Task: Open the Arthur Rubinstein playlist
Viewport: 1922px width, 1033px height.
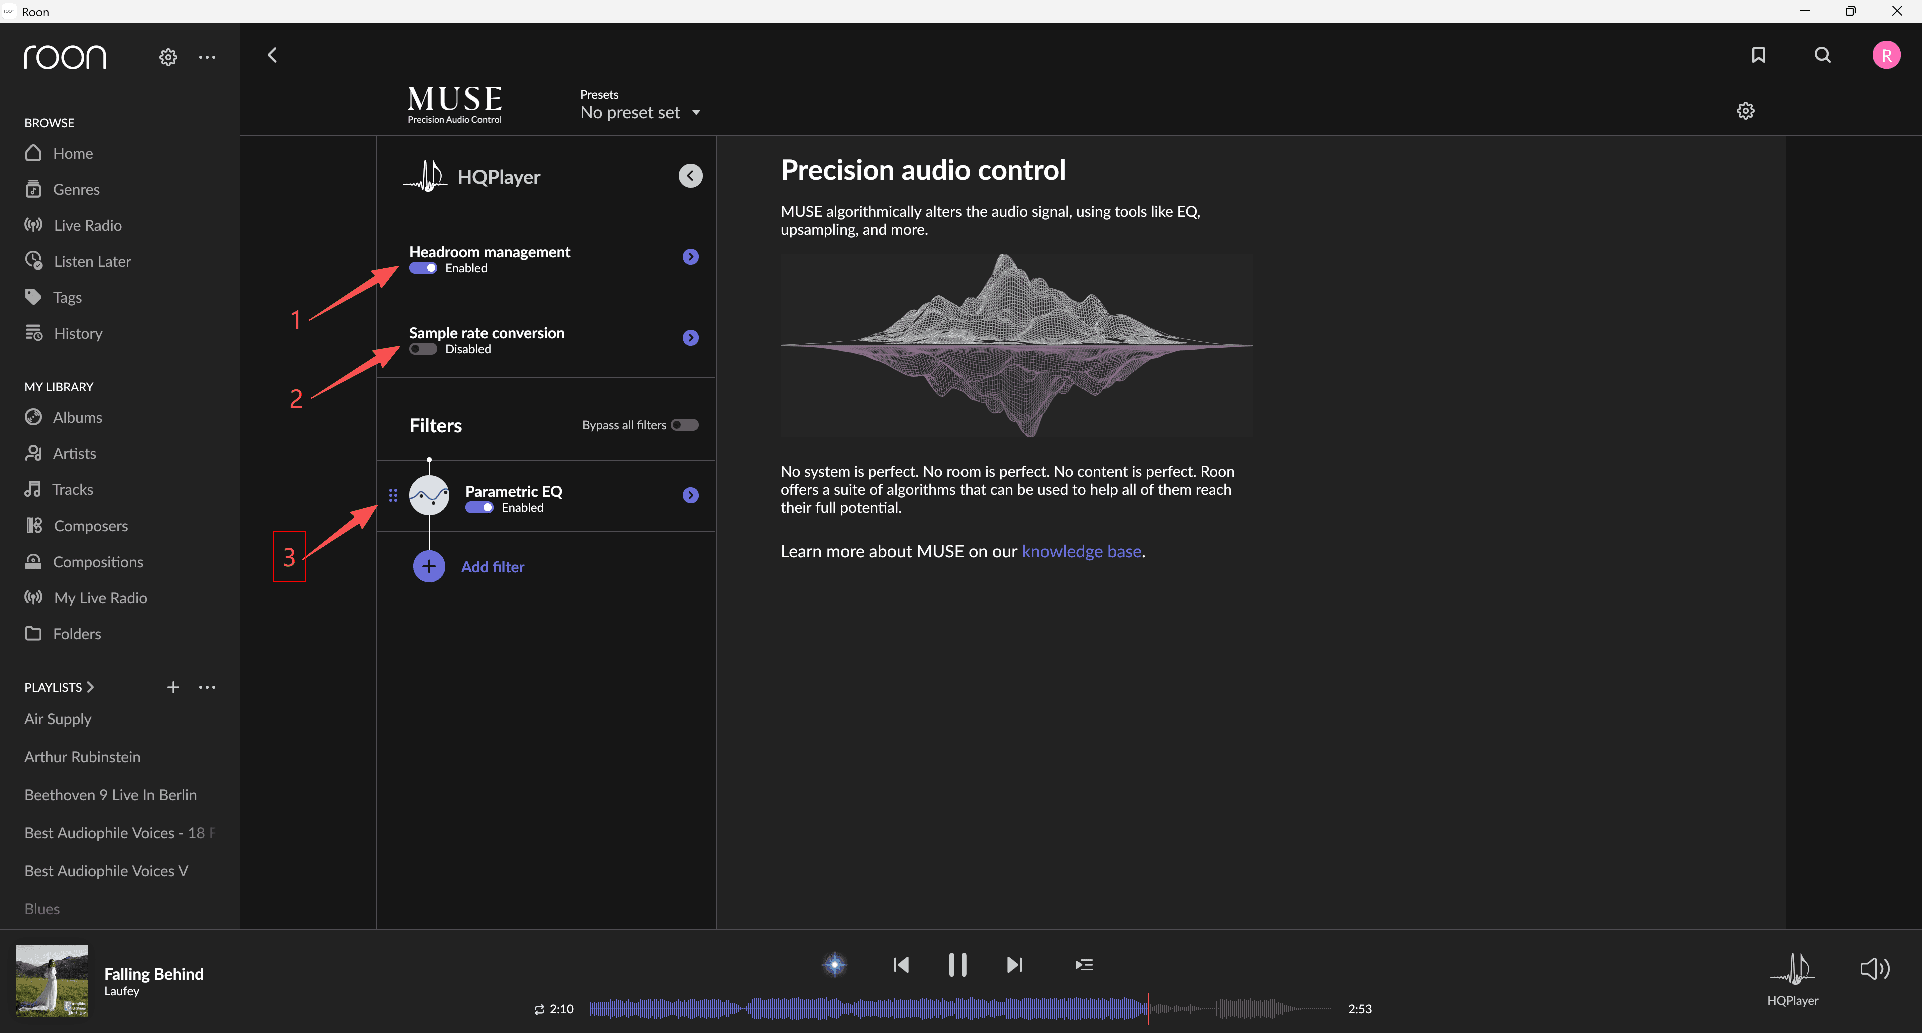Action: (82, 757)
